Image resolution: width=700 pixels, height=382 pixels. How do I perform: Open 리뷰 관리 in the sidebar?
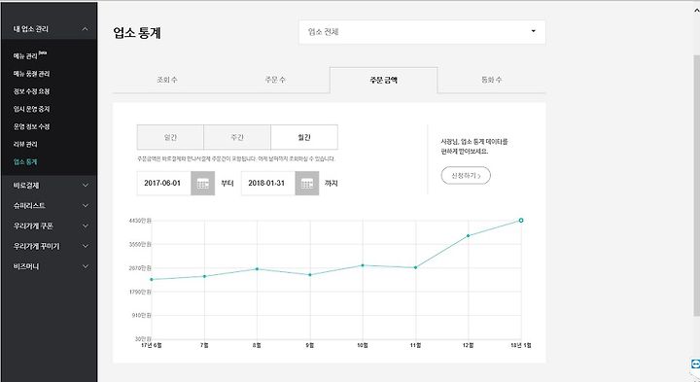25,144
